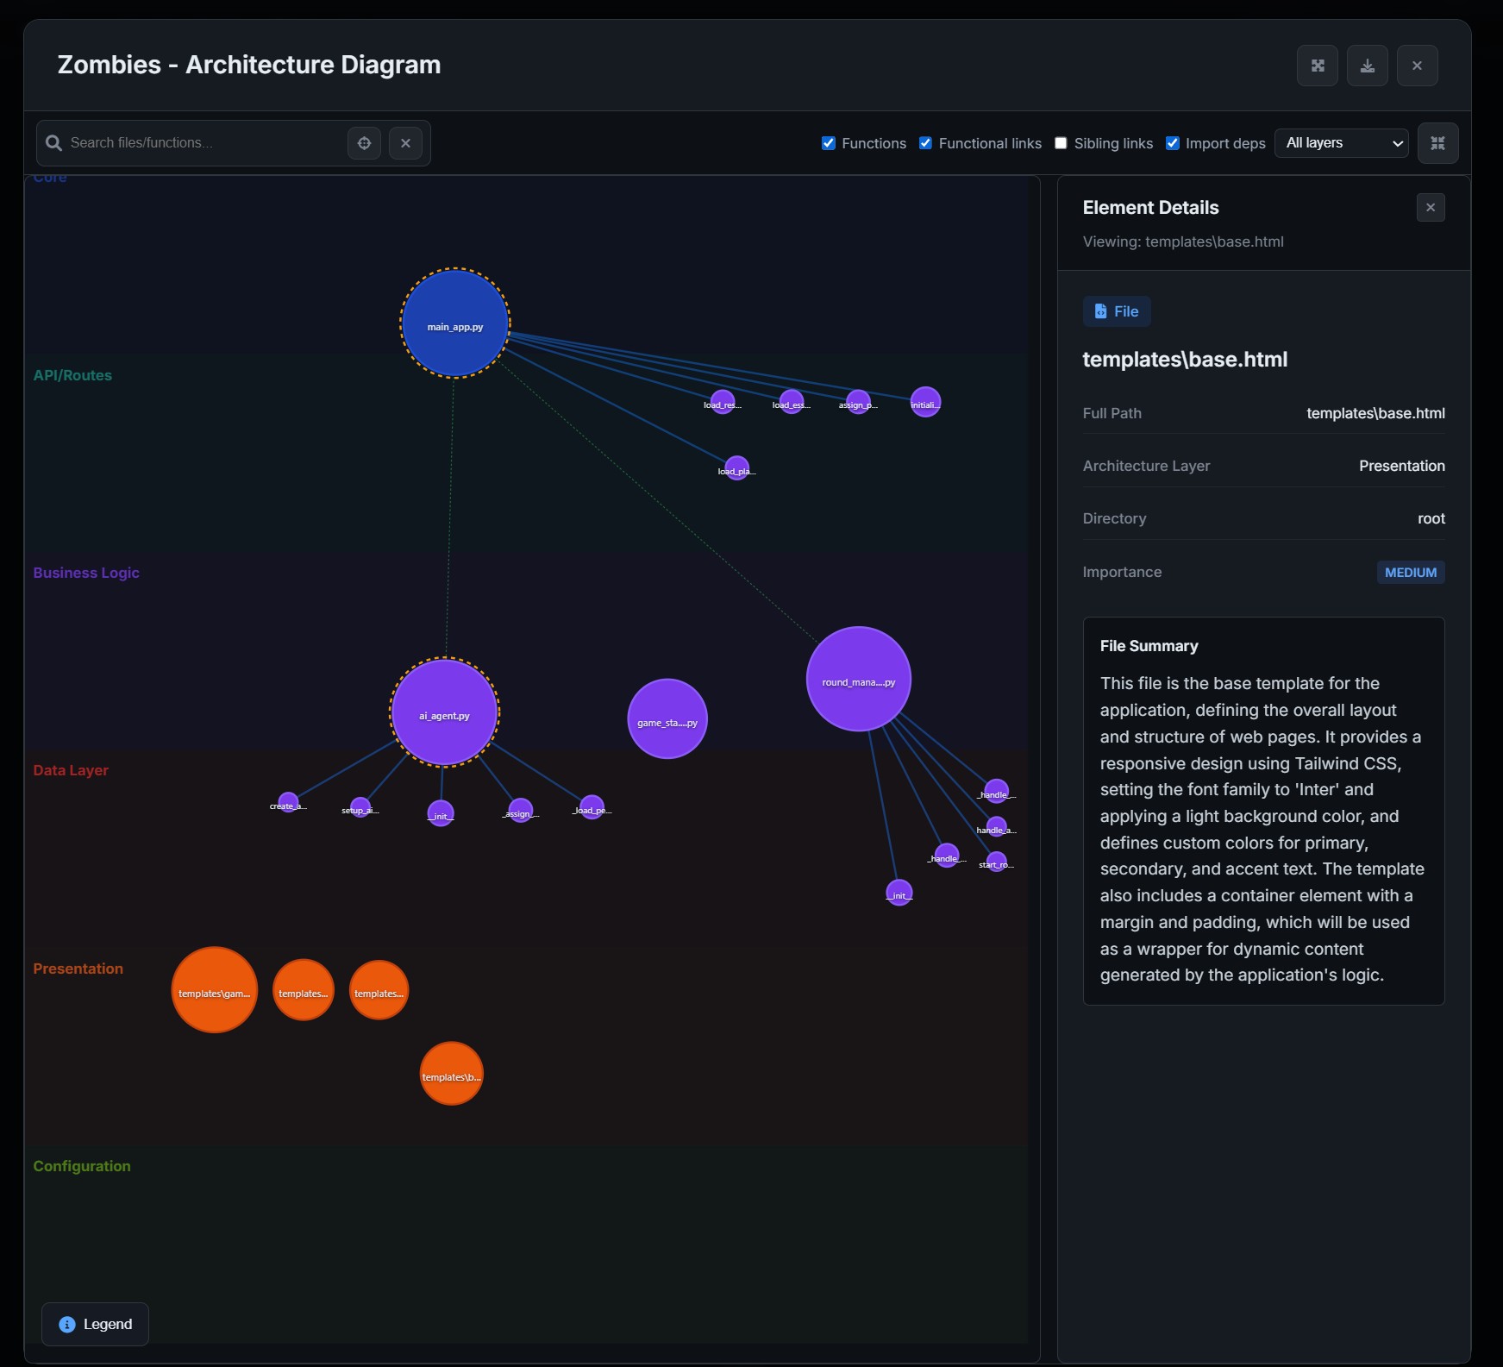Disable Import deps
Screen dimensions: 1503x1367
tap(1173, 143)
